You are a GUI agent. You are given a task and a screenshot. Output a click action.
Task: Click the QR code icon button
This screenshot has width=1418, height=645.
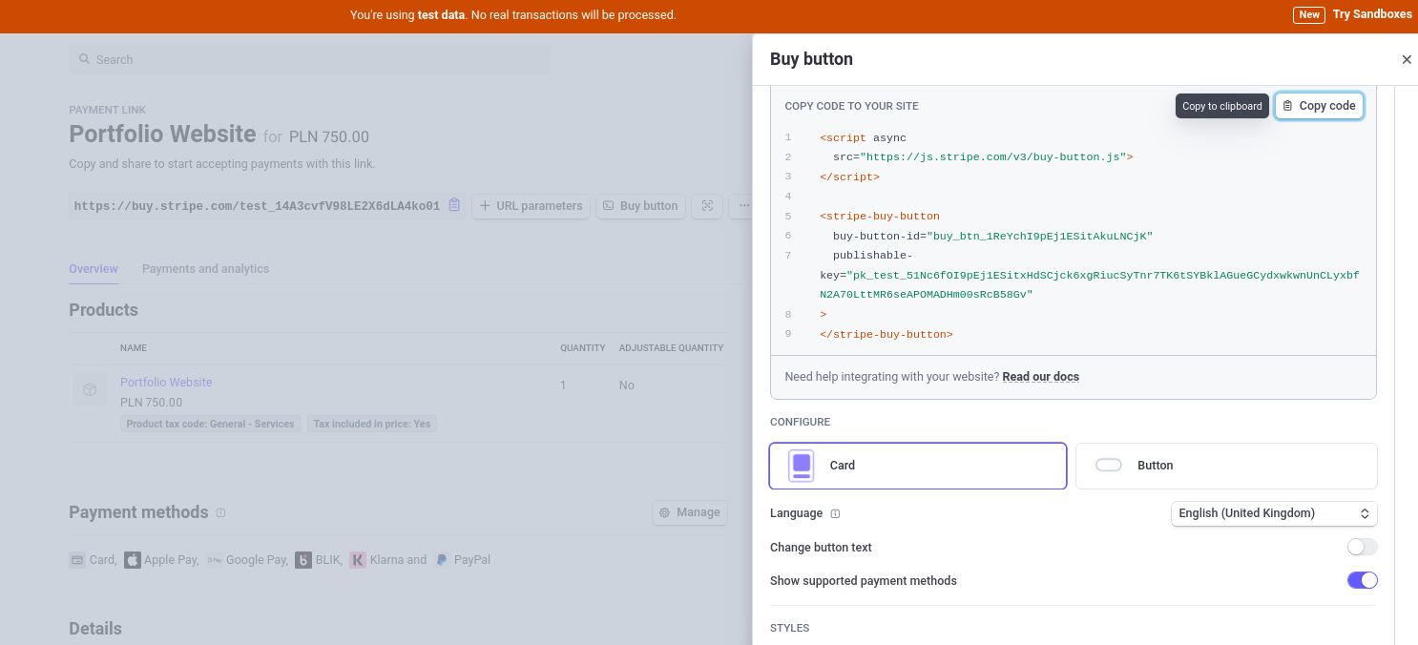707,206
